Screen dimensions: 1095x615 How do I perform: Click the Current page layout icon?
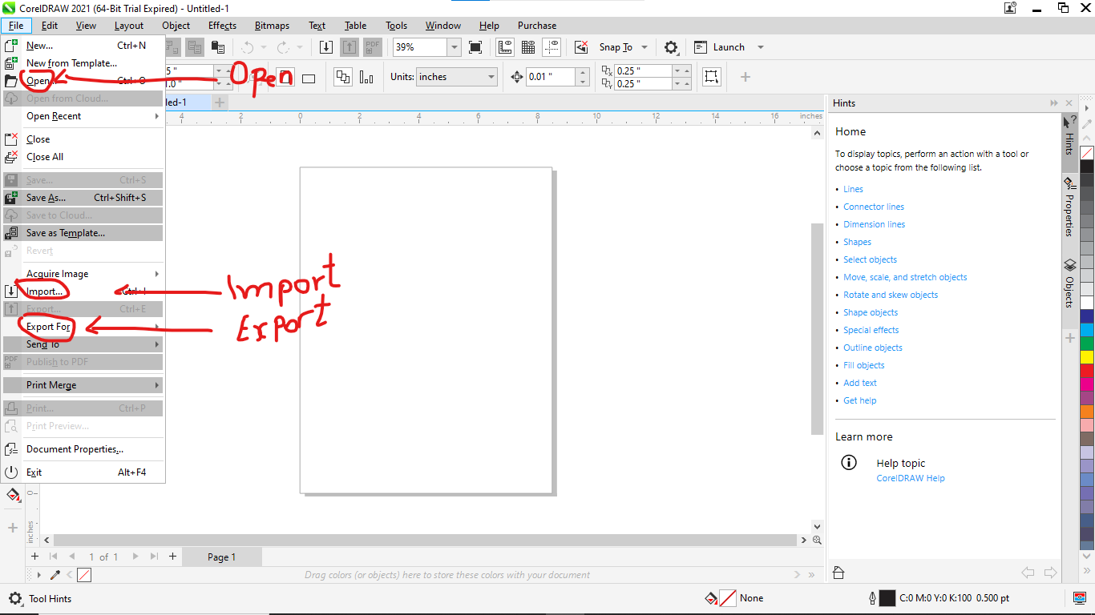point(366,77)
